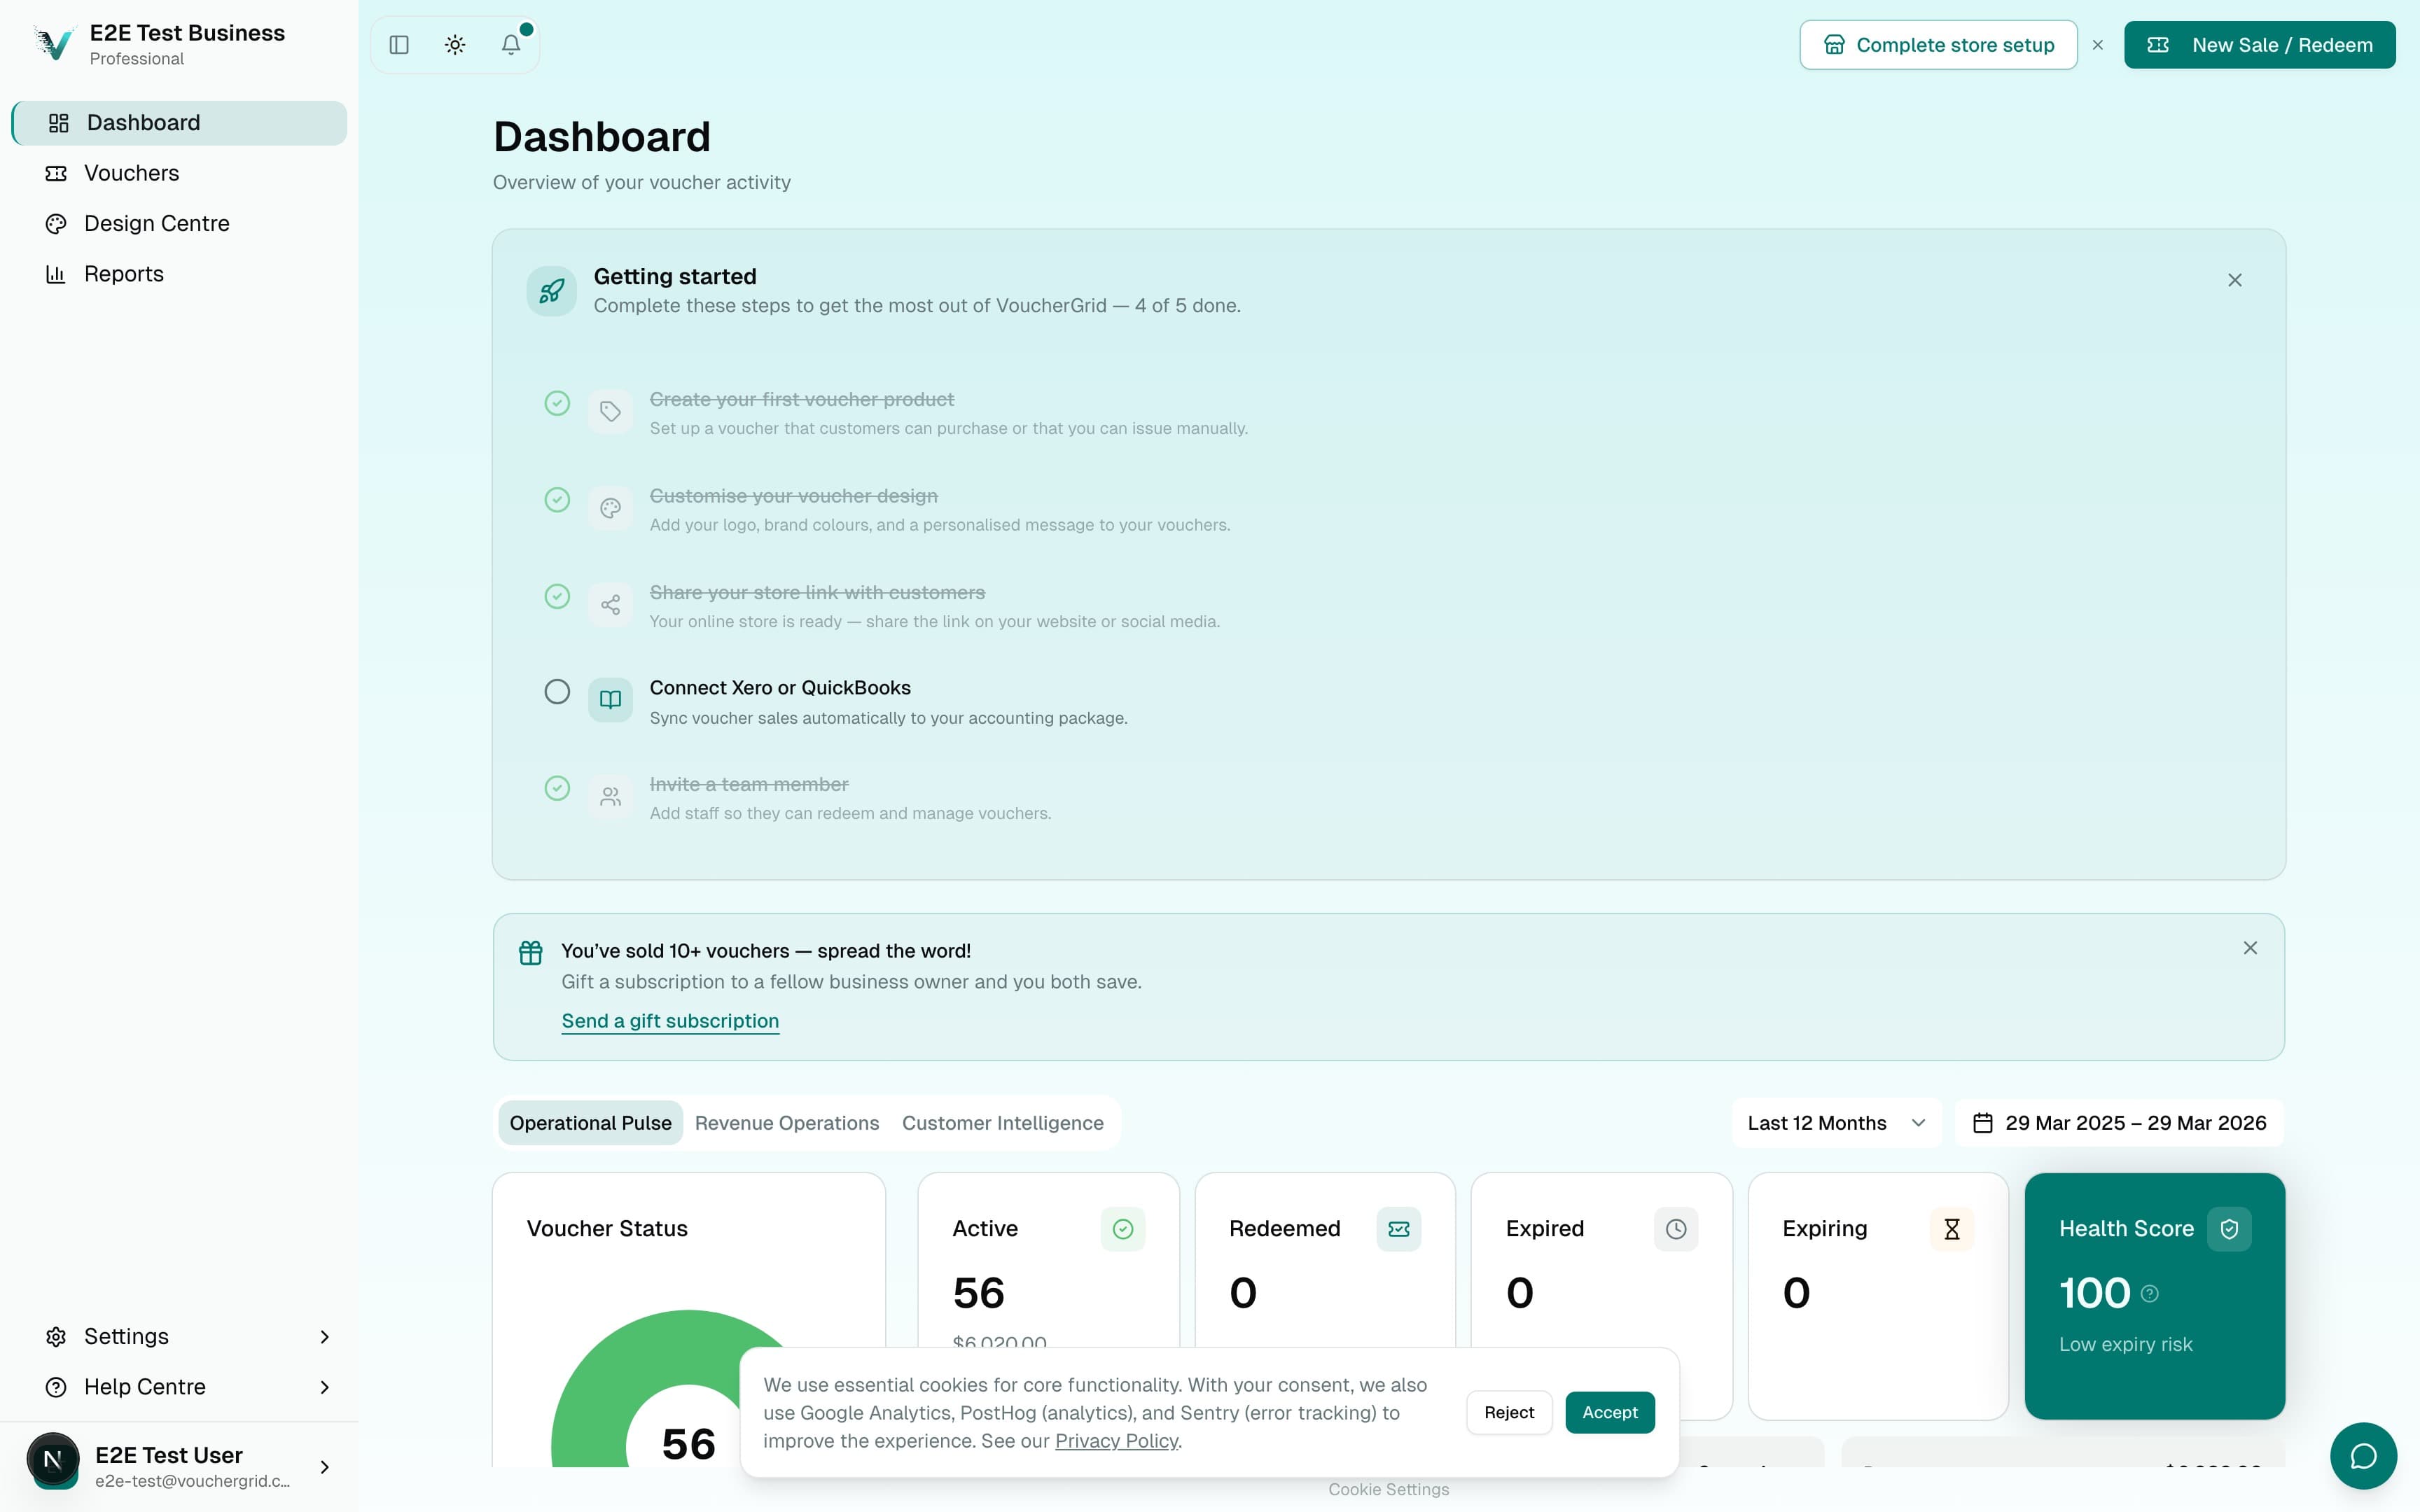
Task: Dismiss the spread the word banner
Action: pos(2250,948)
